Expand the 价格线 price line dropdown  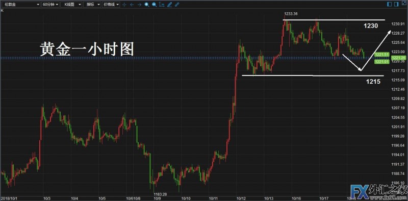tap(111, 5)
